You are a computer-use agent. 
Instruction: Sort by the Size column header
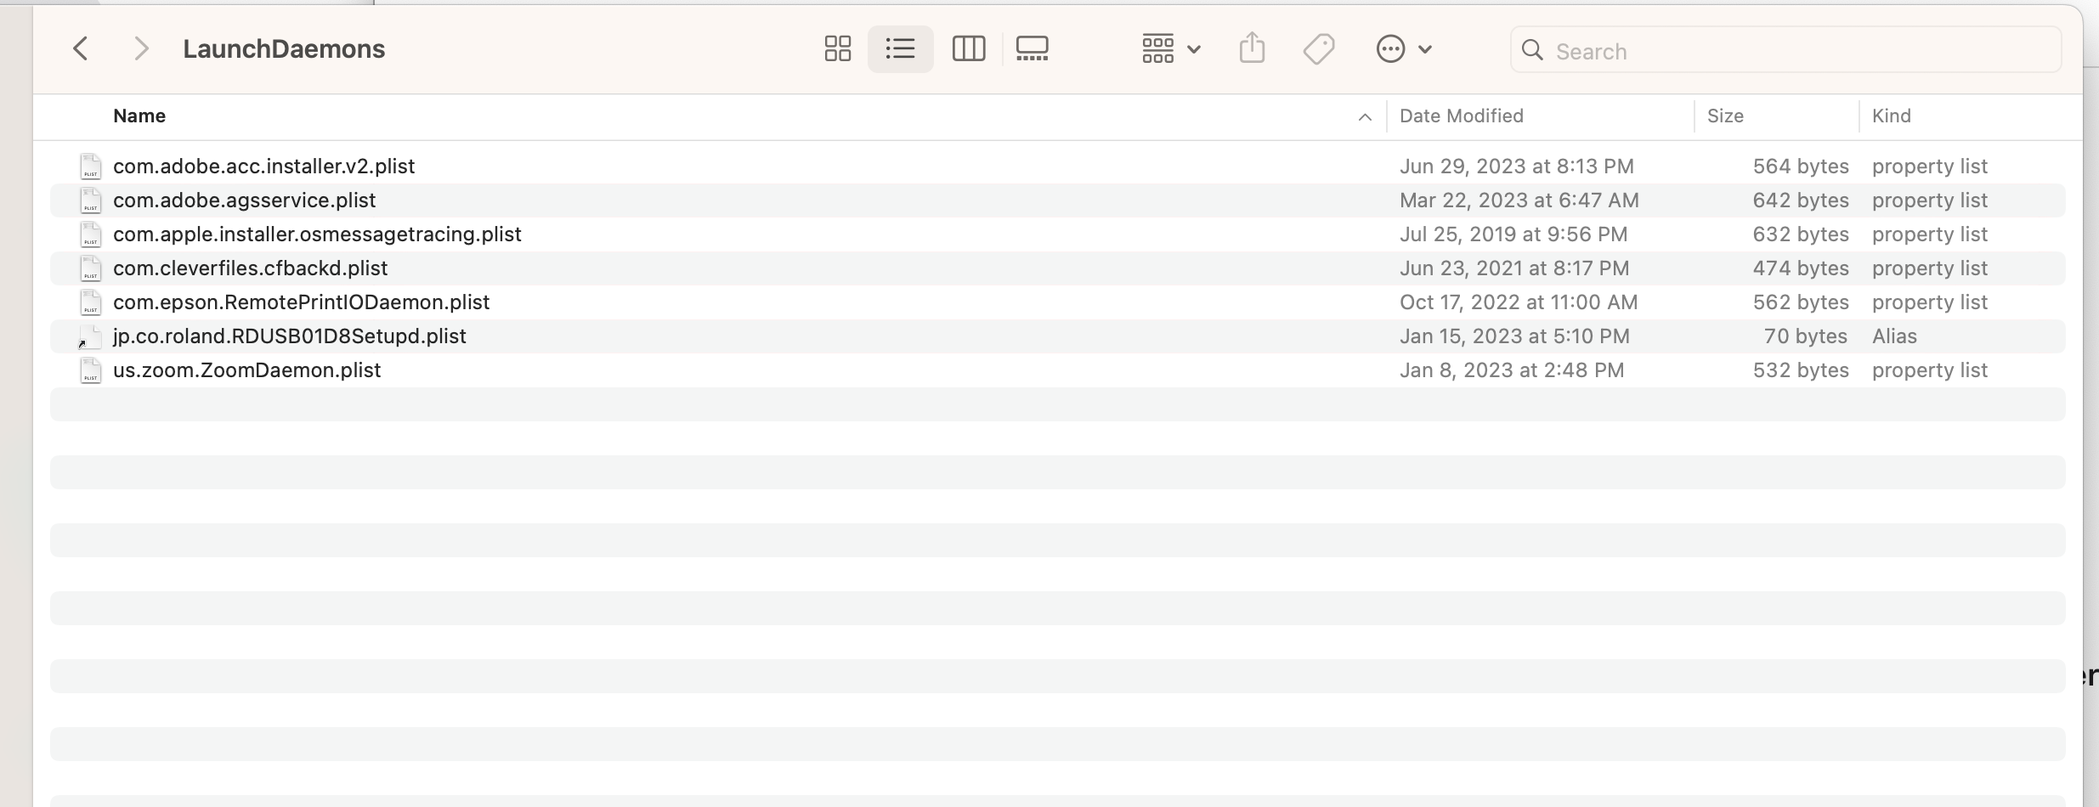[1725, 116]
